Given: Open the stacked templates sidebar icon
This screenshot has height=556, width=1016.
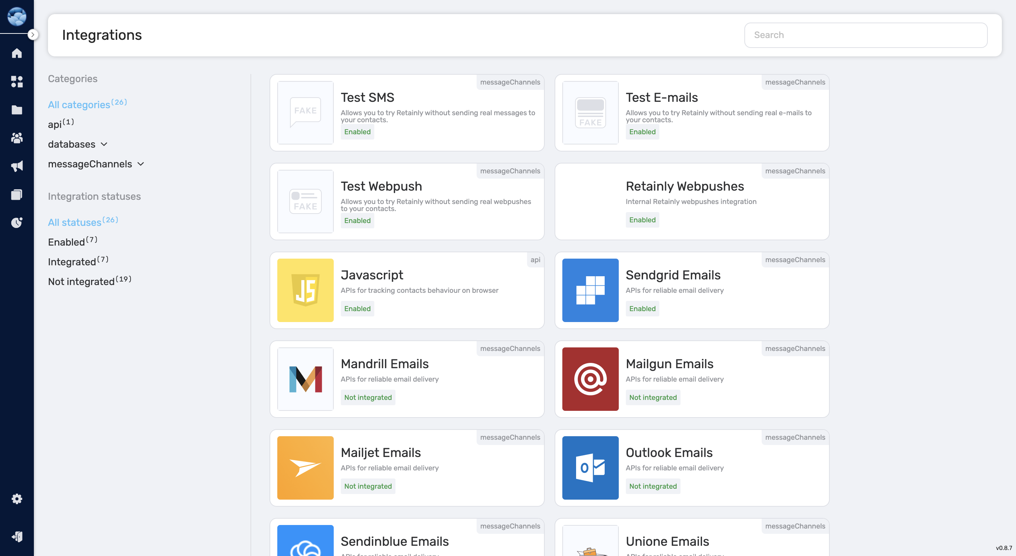Looking at the screenshot, I should [17, 194].
